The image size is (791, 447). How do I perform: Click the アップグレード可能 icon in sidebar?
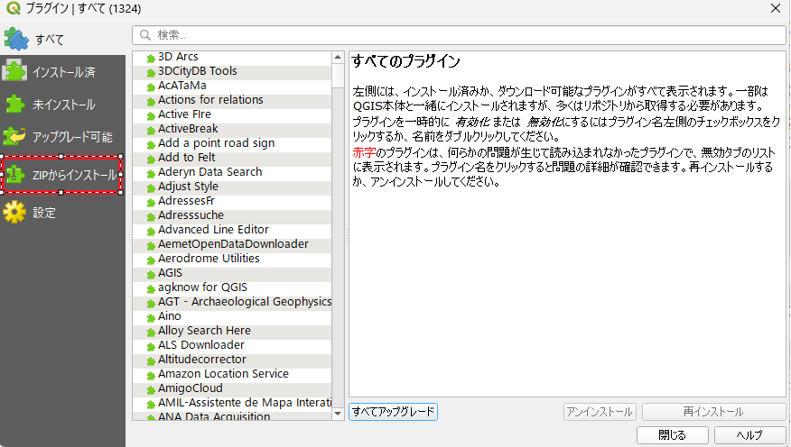tap(15, 137)
